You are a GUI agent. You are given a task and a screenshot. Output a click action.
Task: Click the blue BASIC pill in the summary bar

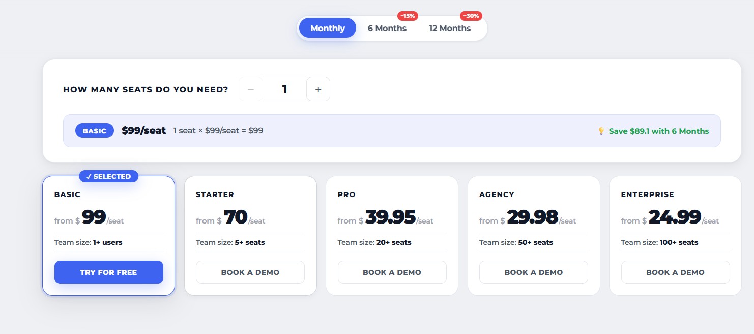point(94,131)
